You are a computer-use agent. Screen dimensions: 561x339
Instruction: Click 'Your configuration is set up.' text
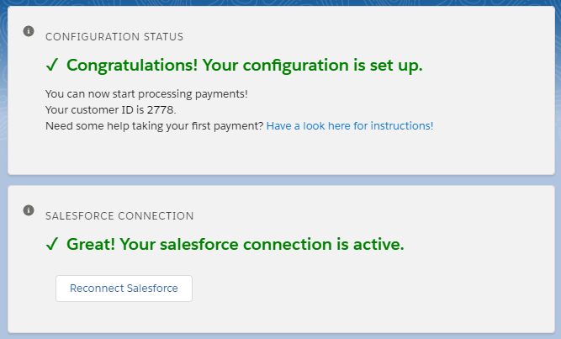pyautogui.click(x=312, y=65)
